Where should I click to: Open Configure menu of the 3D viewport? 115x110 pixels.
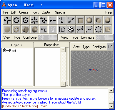(x=99, y=47)
